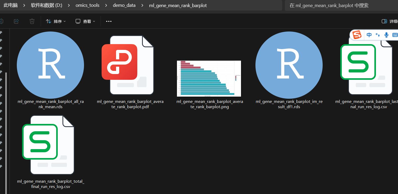Image resolution: width=398 pixels, height=194 pixels.
Task: Open the all_rank_mean.rds R file icon
Action: (x=50, y=65)
